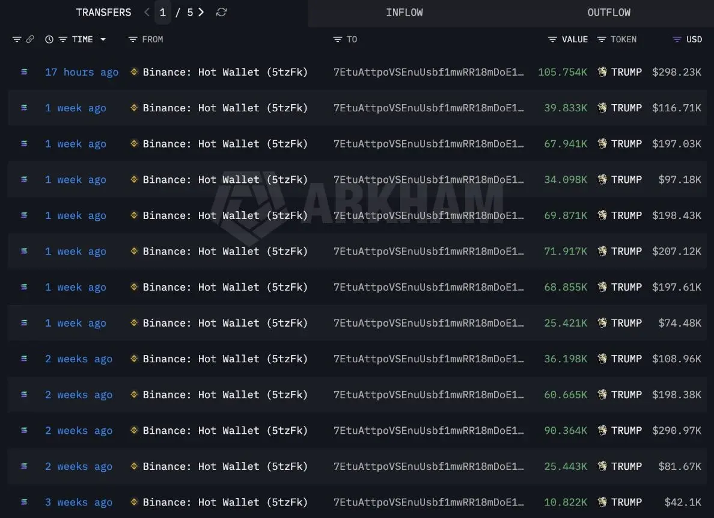714x518 pixels.
Task: Open Solana icon on 17 hours ago row
Action: pyautogui.click(x=24, y=72)
